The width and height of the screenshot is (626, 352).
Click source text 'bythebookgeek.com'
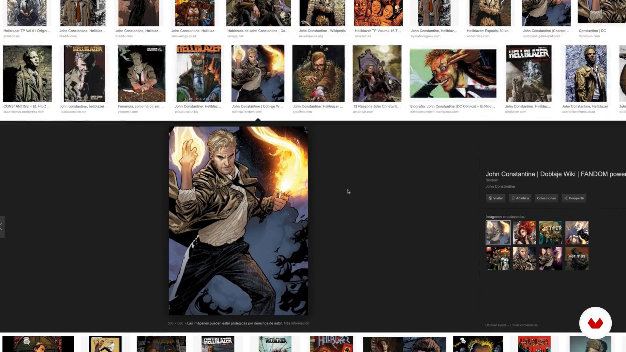click(x=425, y=36)
